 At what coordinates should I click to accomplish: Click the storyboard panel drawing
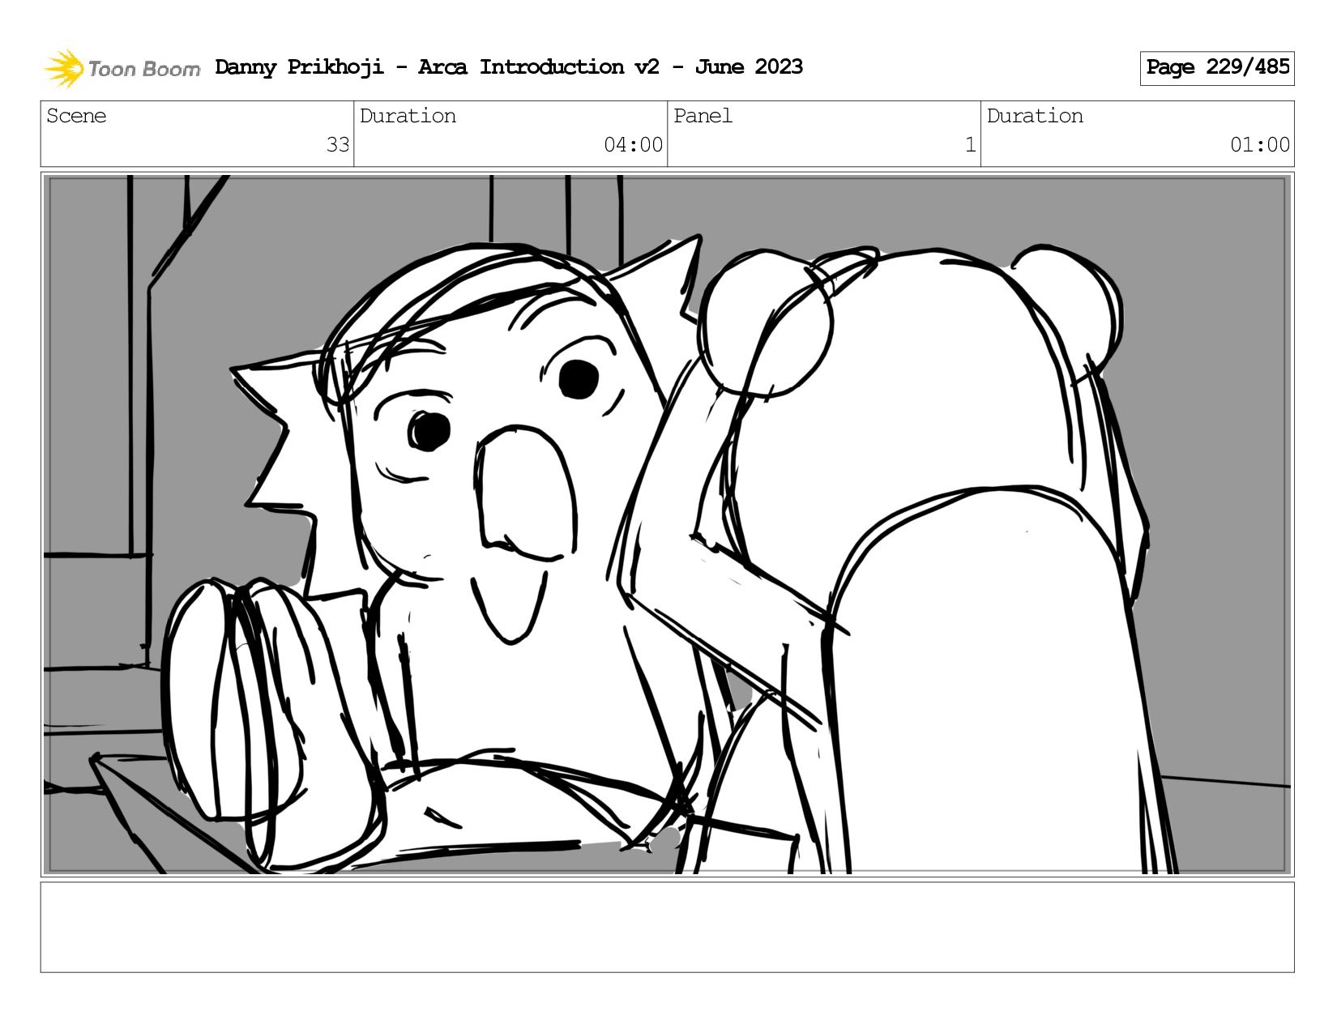coord(668,524)
